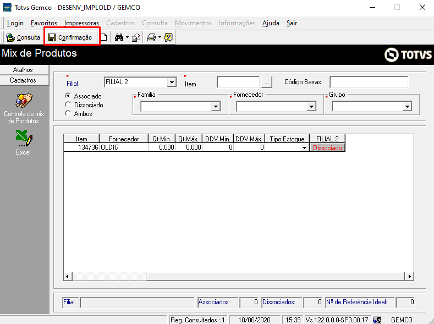Viewport: 434px width, 324px height.
Task: Click the Totvs Gemco app icon in title bar
Action: [x=7, y=7]
